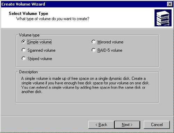Screen dimensions: 174x133
Task: Cancel the volume creation wizard
Action: click(x=157, y=125)
